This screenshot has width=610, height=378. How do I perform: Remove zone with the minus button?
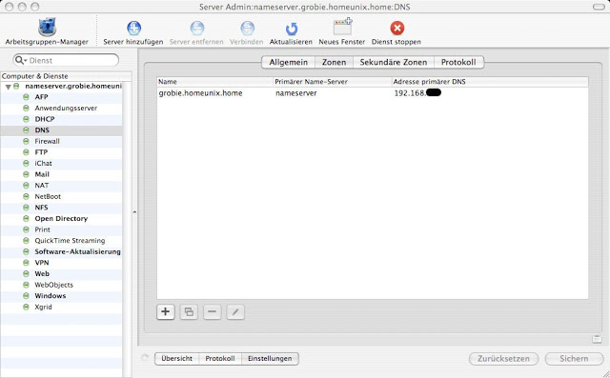pos(212,311)
